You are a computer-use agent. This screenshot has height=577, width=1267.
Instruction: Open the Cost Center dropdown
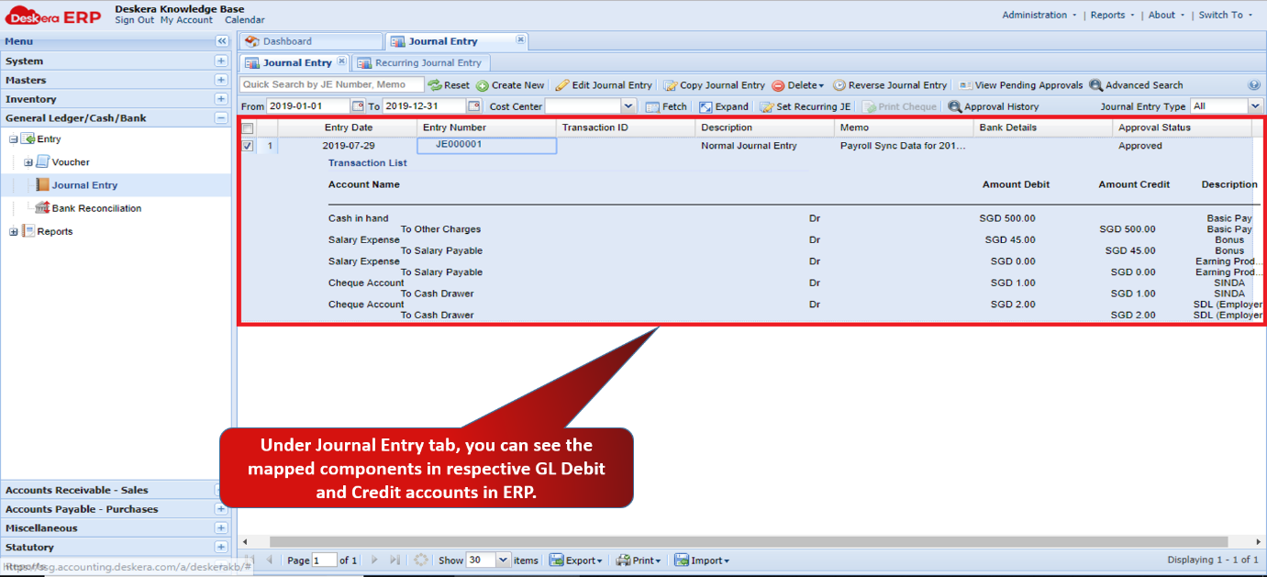tap(628, 106)
